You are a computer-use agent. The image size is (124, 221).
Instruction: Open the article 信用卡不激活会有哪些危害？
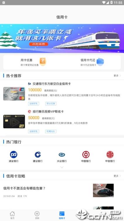click(24, 188)
